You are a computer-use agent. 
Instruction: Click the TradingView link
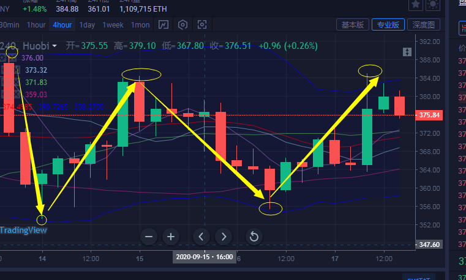[23, 230]
